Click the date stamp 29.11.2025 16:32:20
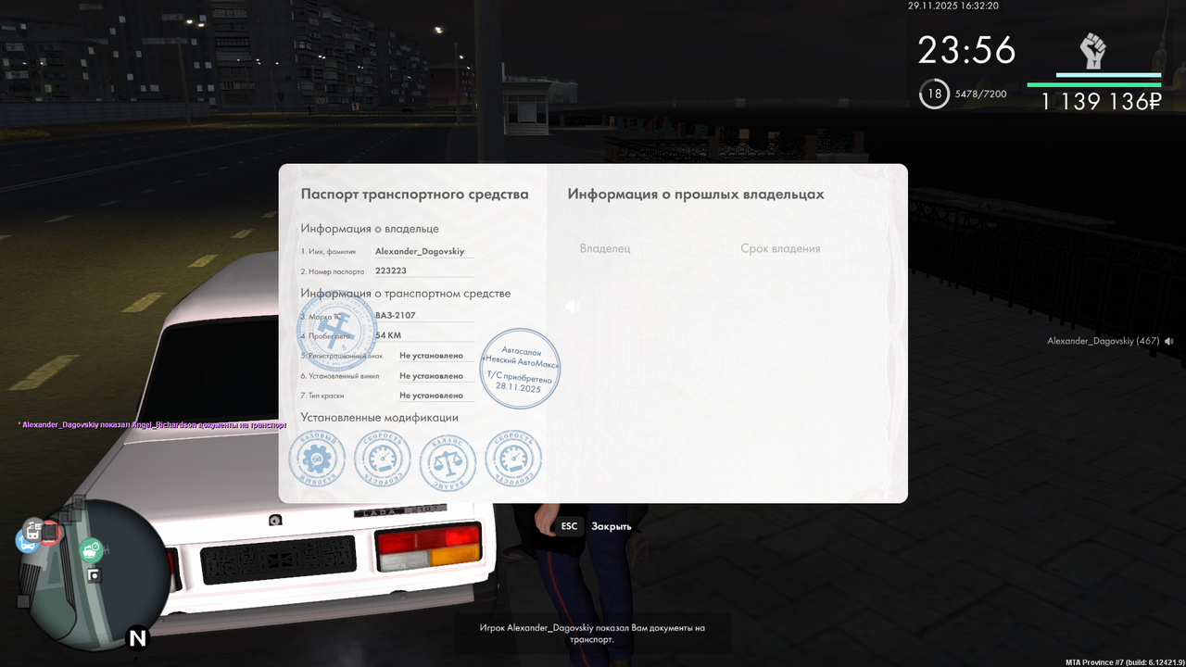The width and height of the screenshot is (1186, 667). pyautogui.click(x=953, y=6)
